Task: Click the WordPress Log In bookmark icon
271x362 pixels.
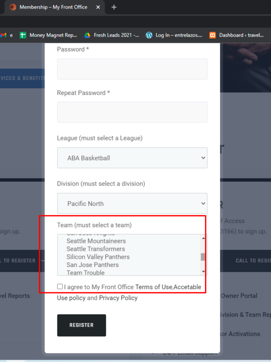Action: coord(149,35)
